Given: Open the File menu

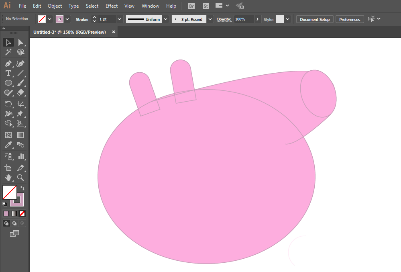Looking at the screenshot, I should point(22,6).
